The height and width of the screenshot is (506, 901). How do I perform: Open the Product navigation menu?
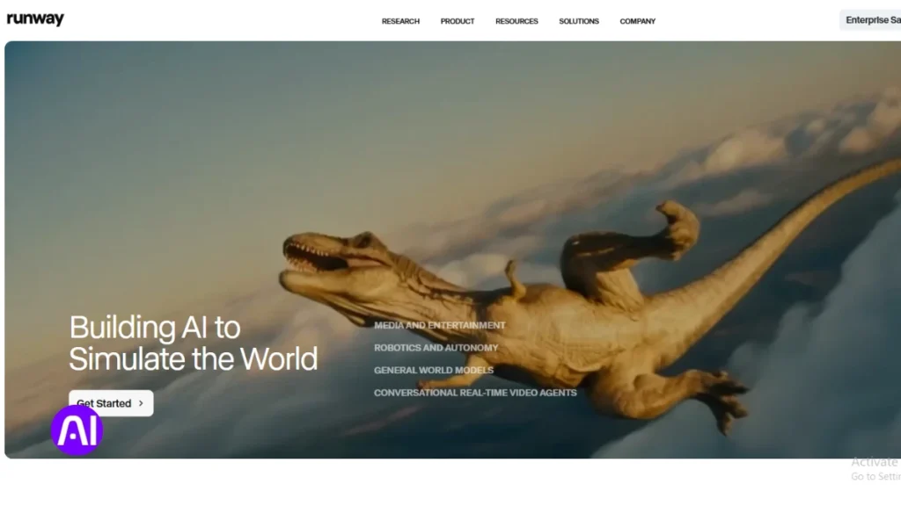[x=457, y=21]
